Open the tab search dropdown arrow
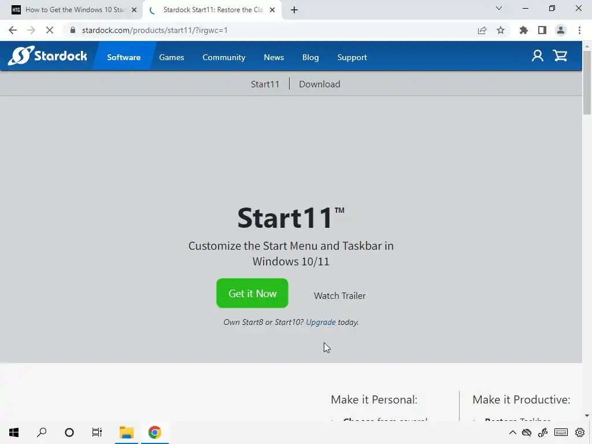 [499, 8]
